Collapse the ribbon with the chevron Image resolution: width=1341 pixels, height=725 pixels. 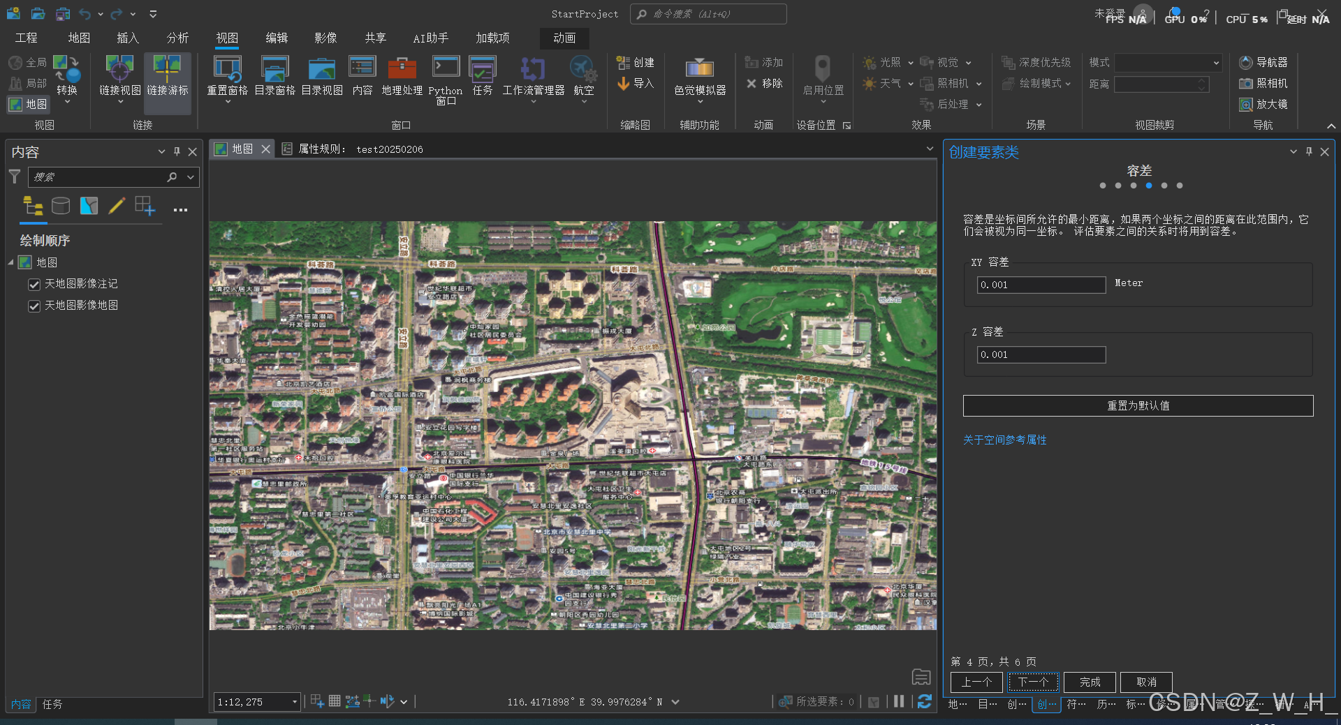[x=1331, y=126]
